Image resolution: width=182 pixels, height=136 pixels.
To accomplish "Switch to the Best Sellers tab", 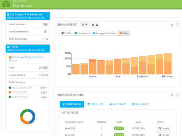I will pos(95,104).
